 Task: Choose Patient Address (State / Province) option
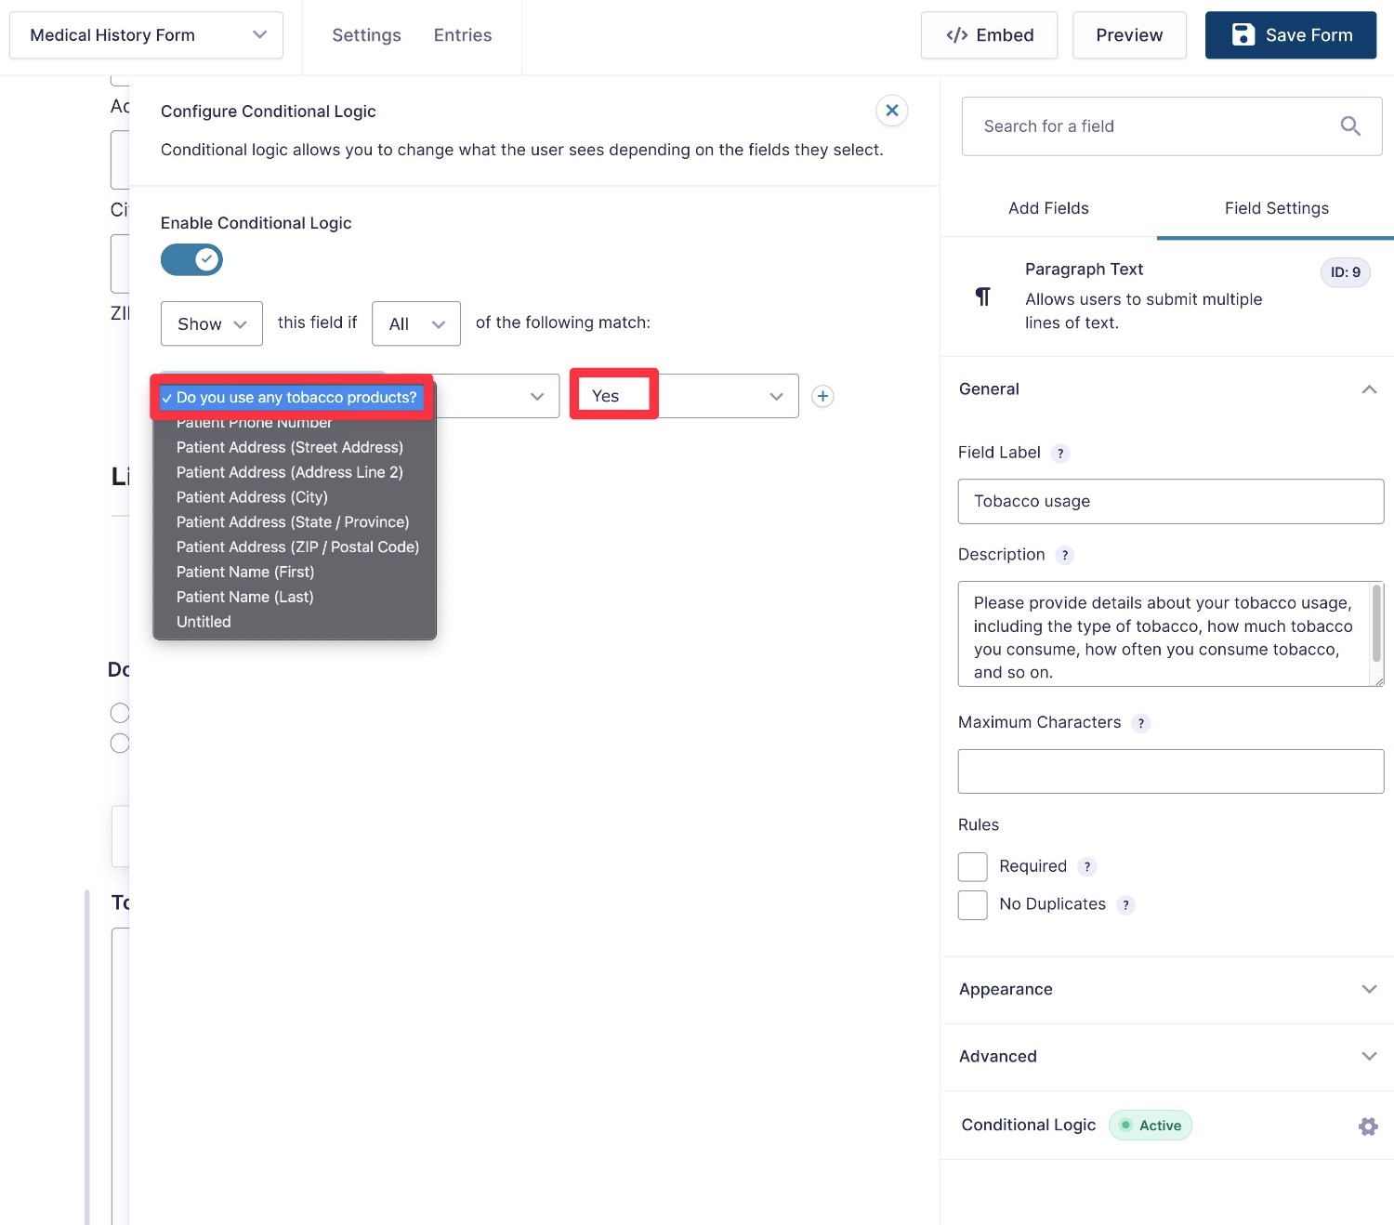pyautogui.click(x=293, y=522)
